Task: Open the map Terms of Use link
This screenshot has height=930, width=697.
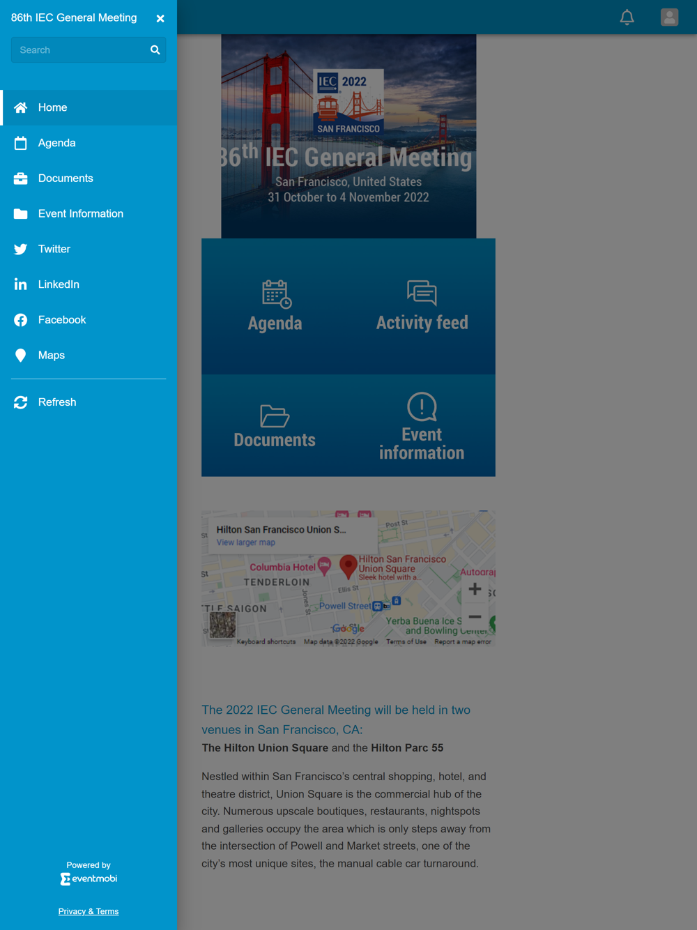Action: coord(406,641)
